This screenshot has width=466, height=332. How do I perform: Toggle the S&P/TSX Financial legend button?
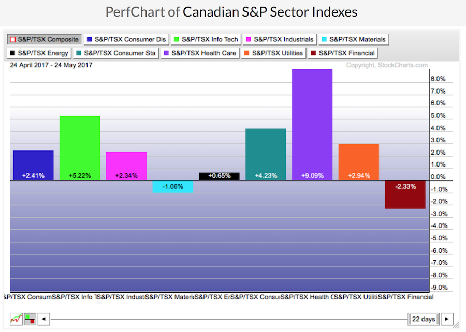(x=343, y=52)
